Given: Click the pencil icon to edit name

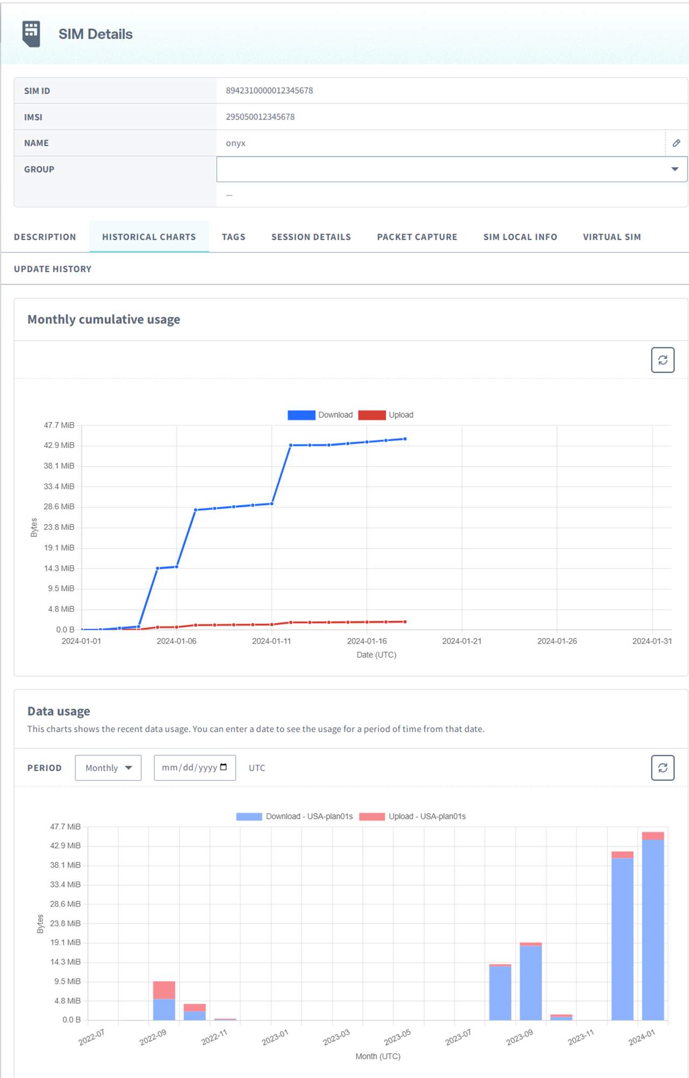Looking at the screenshot, I should coord(676,143).
